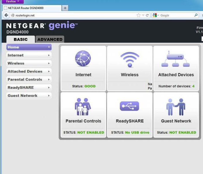Open the Parental Controls family icon
Image resolution: width=203 pixels, height=174 pixels.
click(83, 106)
